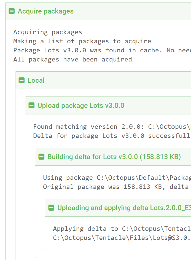Click Building delta for Lots v3.0.0 title
Viewport: 191px width, 260px height.
[114, 157]
